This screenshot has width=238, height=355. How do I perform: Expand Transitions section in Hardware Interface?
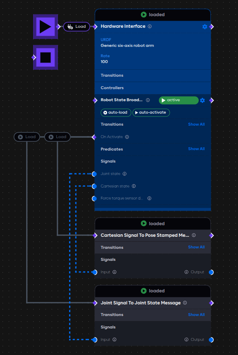point(153,75)
